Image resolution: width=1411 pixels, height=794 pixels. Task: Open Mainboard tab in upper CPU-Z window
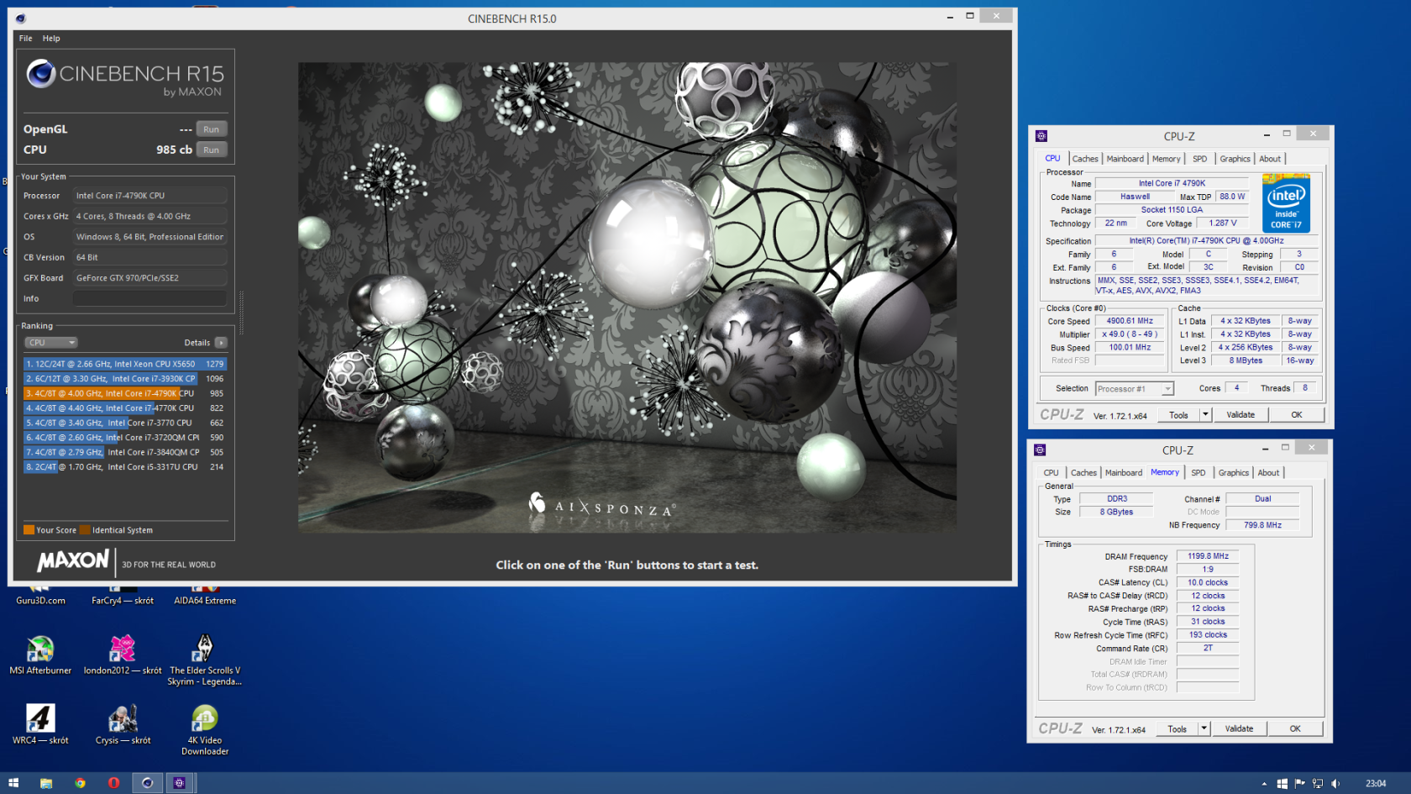[1125, 159]
